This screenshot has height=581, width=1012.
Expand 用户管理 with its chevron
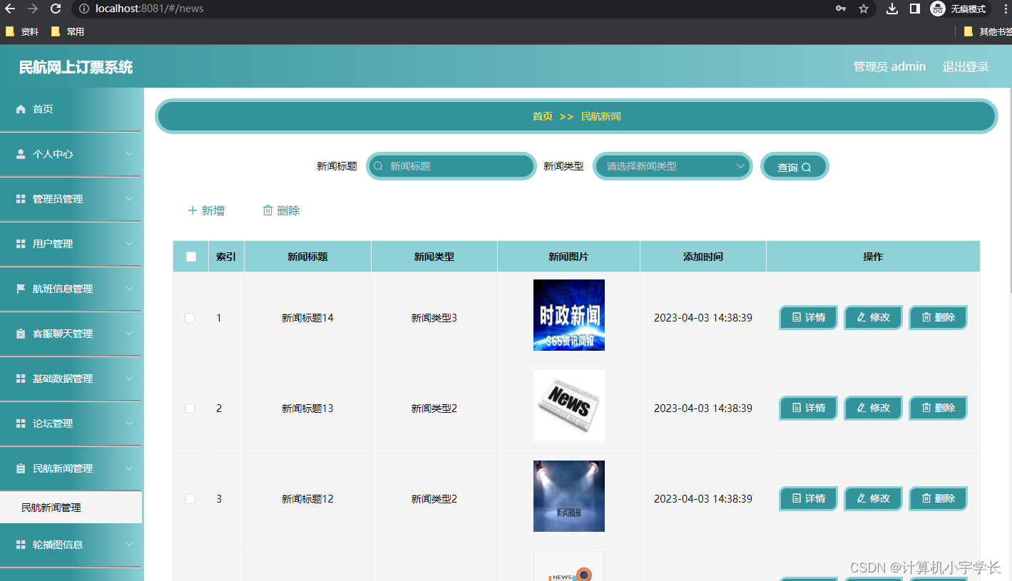click(129, 244)
